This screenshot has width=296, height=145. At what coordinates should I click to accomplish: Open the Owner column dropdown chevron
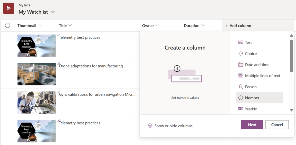[157, 25]
